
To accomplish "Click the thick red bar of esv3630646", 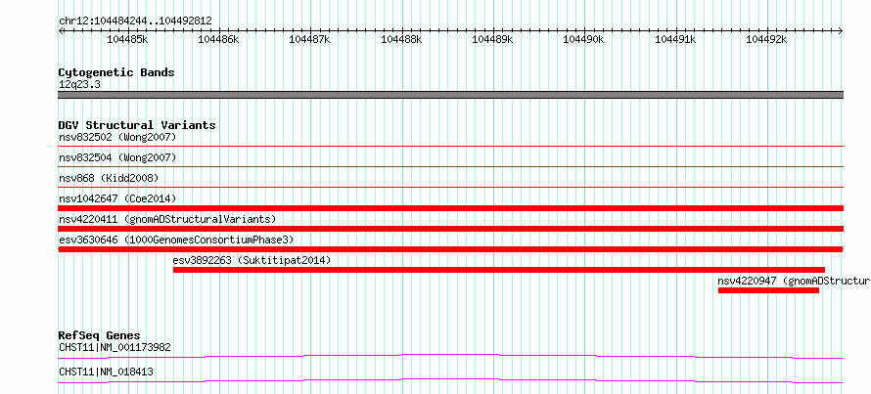I will [x=451, y=249].
